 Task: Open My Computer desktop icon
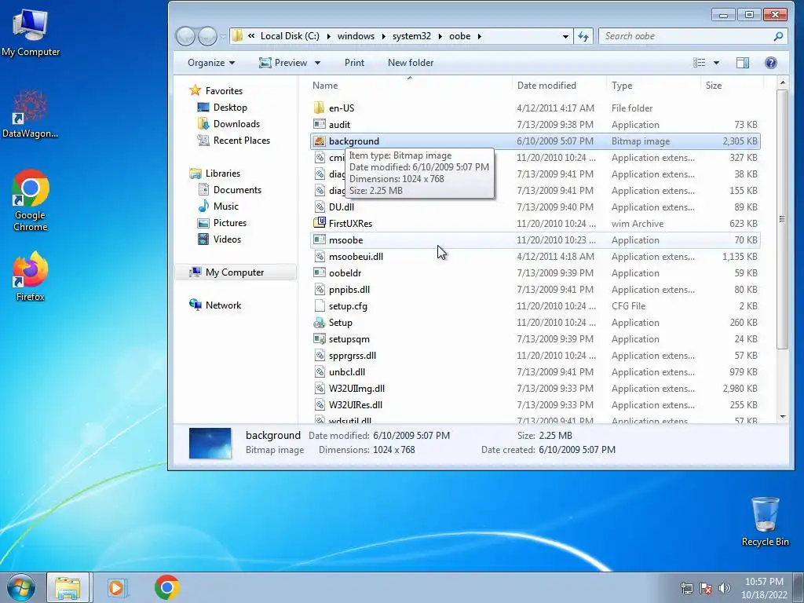pos(31,32)
